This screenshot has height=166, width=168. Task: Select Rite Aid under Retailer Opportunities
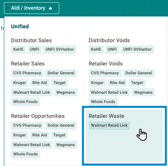[x=40, y=135]
